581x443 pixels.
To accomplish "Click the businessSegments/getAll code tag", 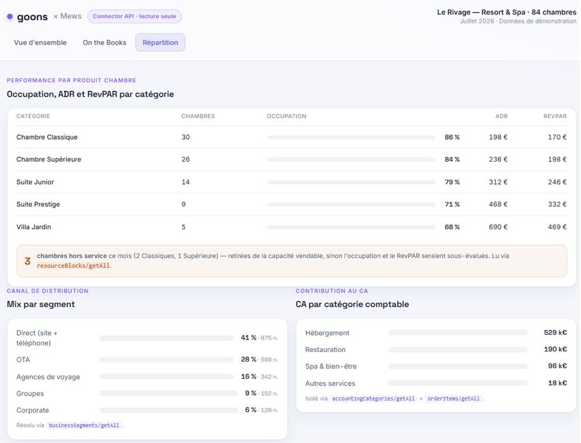I will click(x=84, y=425).
